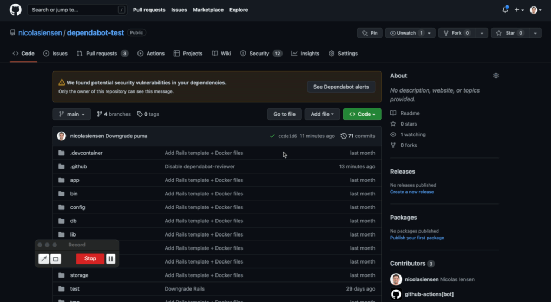The image size is (551, 302).
Task: Open the Insights tab
Action: pyautogui.click(x=305, y=54)
